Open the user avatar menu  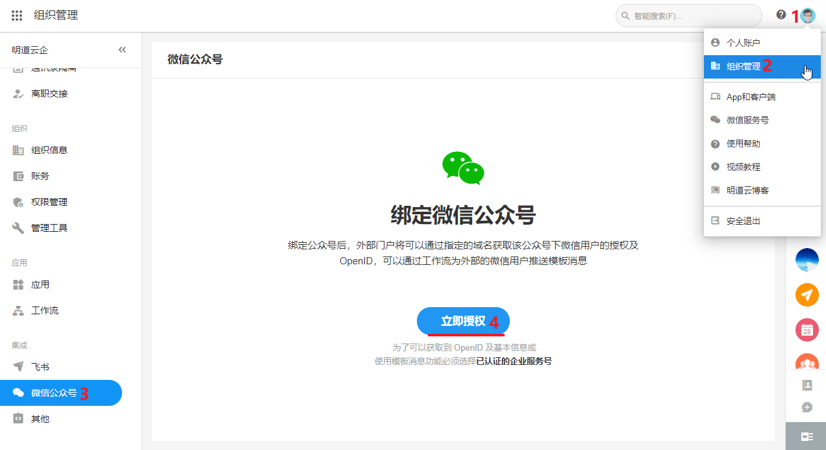coord(808,16)
